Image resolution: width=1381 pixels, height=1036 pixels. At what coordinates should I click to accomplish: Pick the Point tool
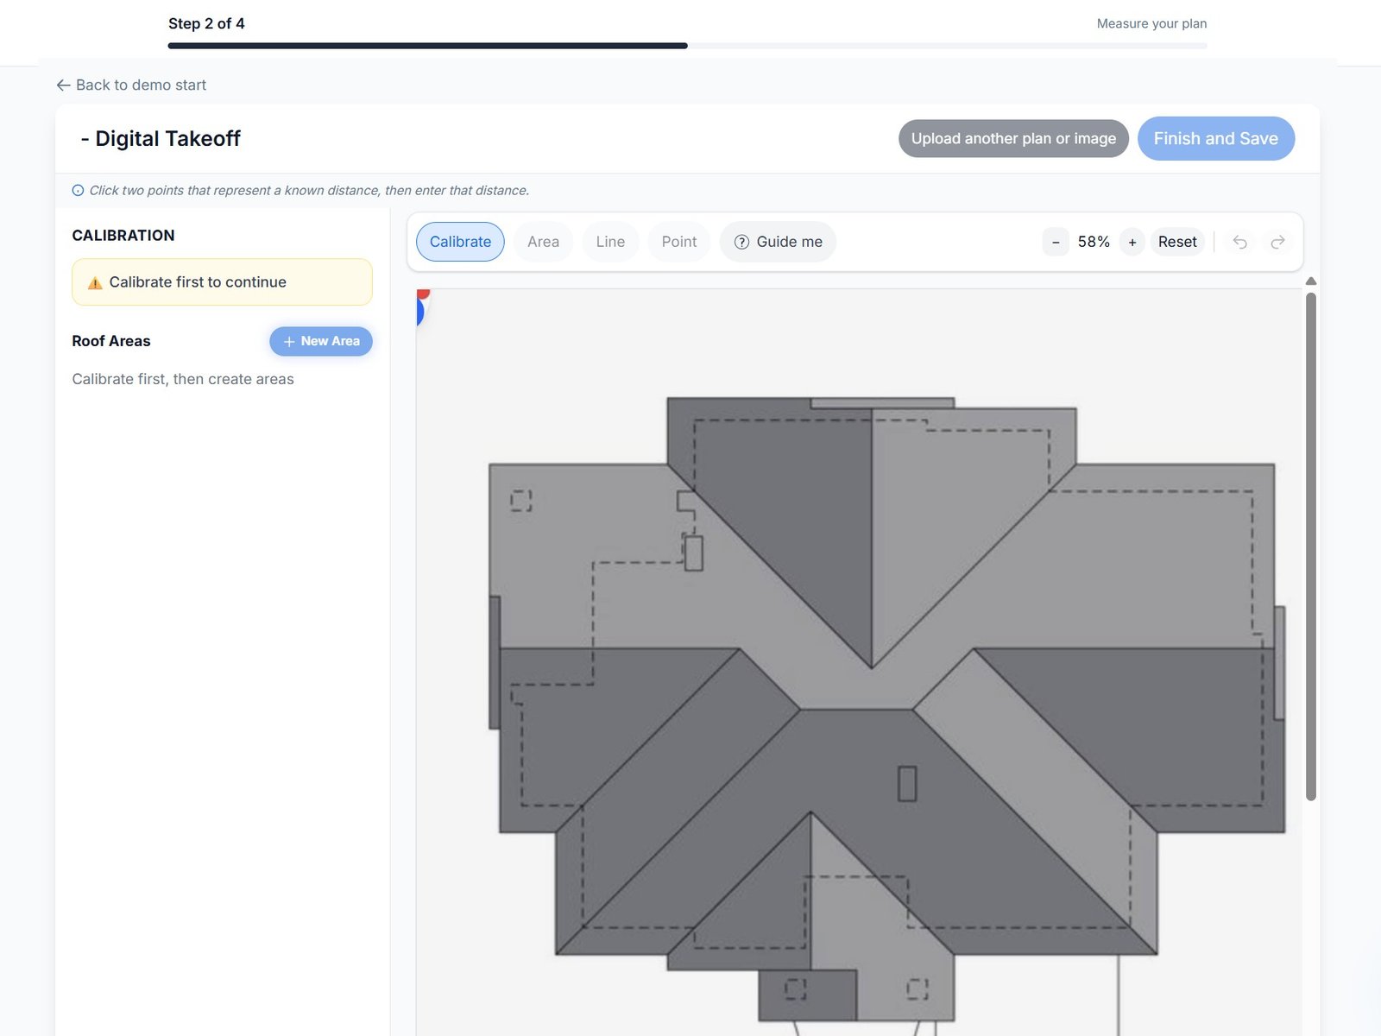[679, 242]
